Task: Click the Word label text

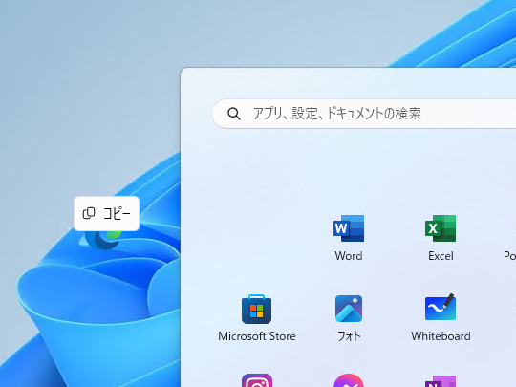Action: click(349, 256)
